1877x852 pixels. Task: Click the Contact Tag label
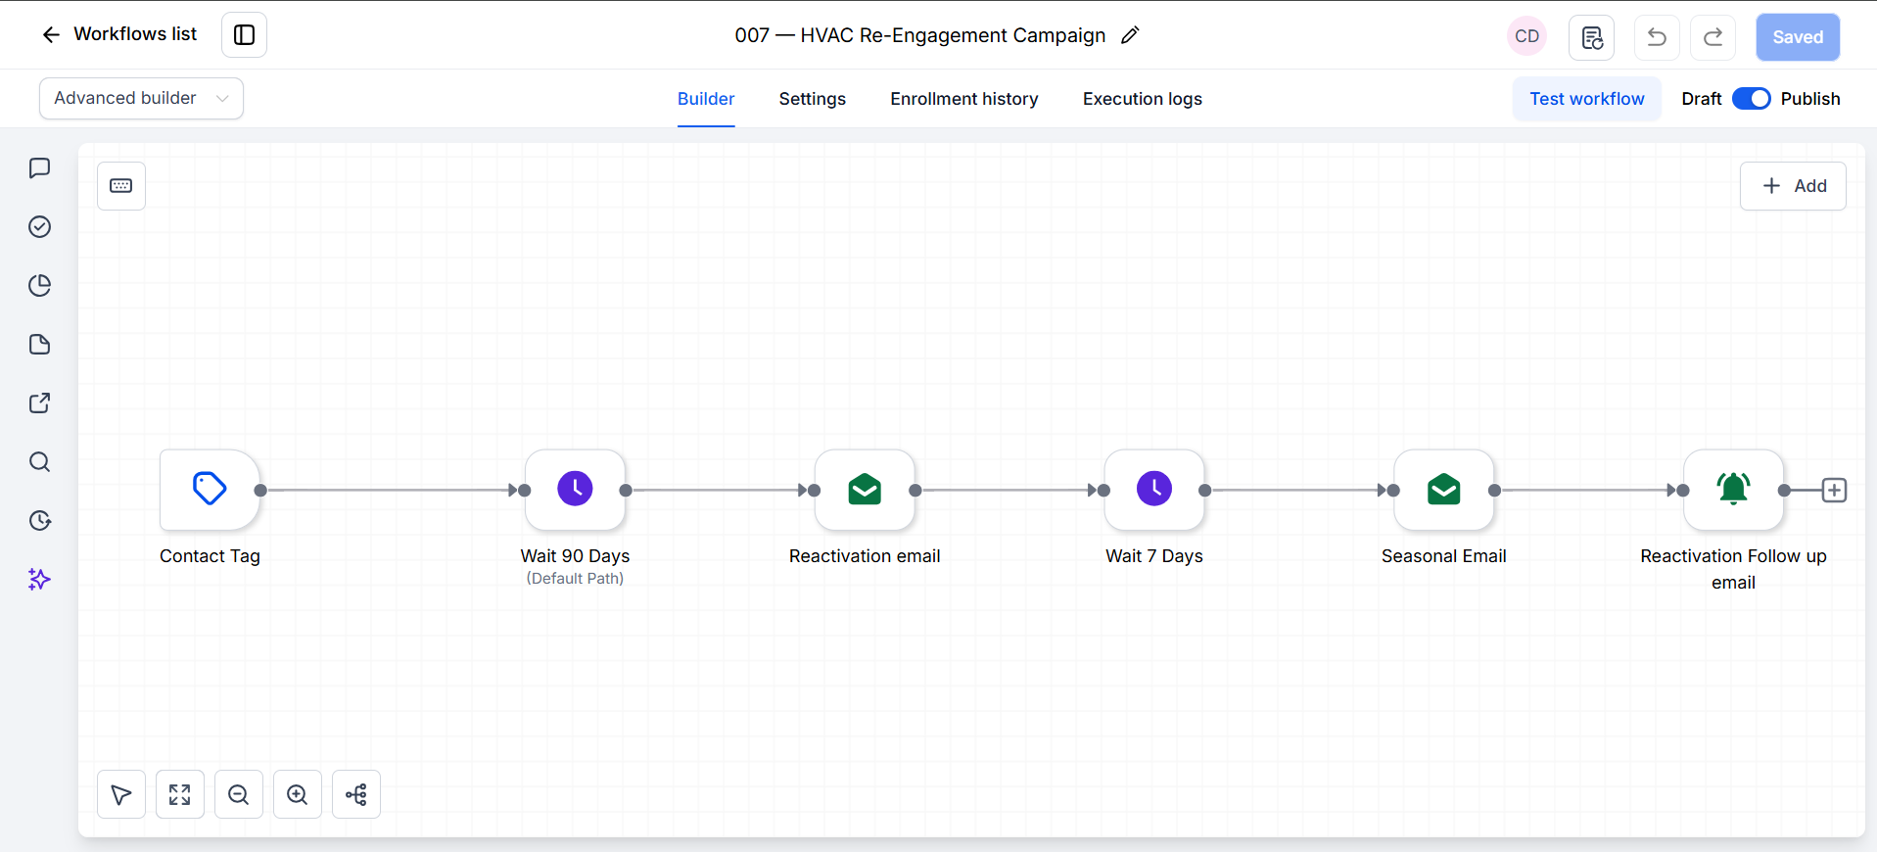(x=210, y=556)
